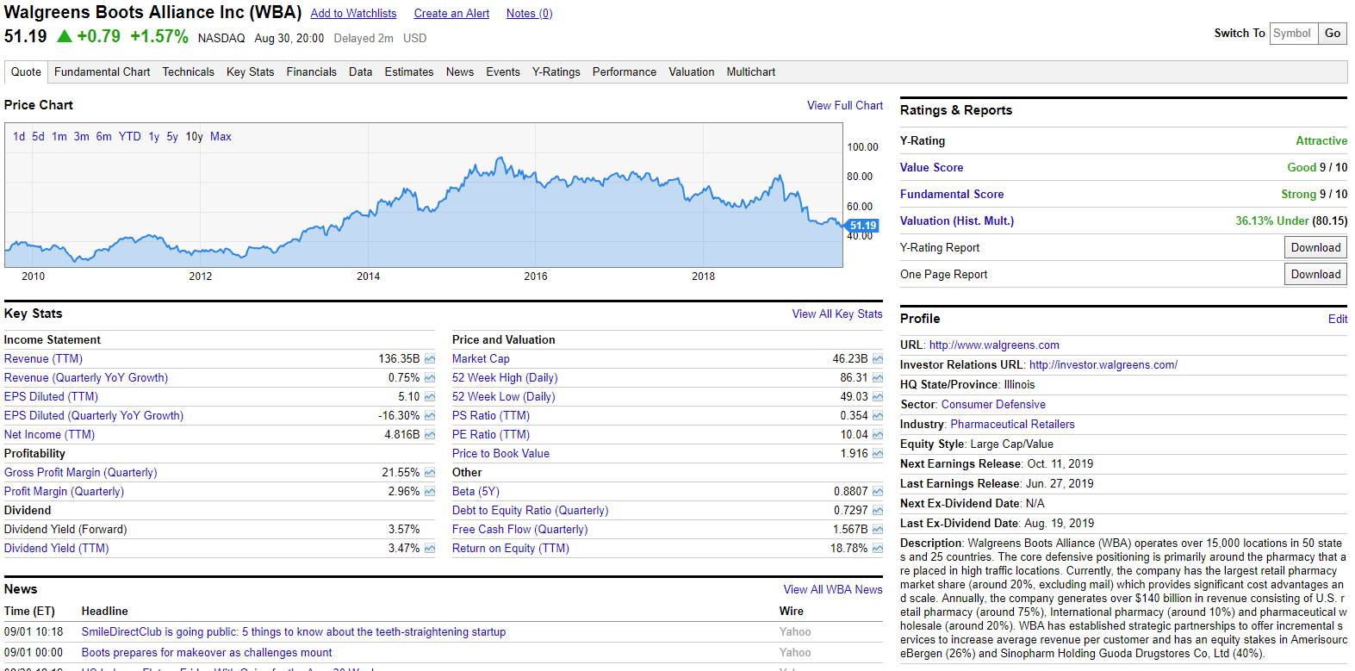Image resolution: width=1355 pixels, height=671 pixels.
Task: Open the Y-Ratings tab
Action: click(x=556, y=72)
